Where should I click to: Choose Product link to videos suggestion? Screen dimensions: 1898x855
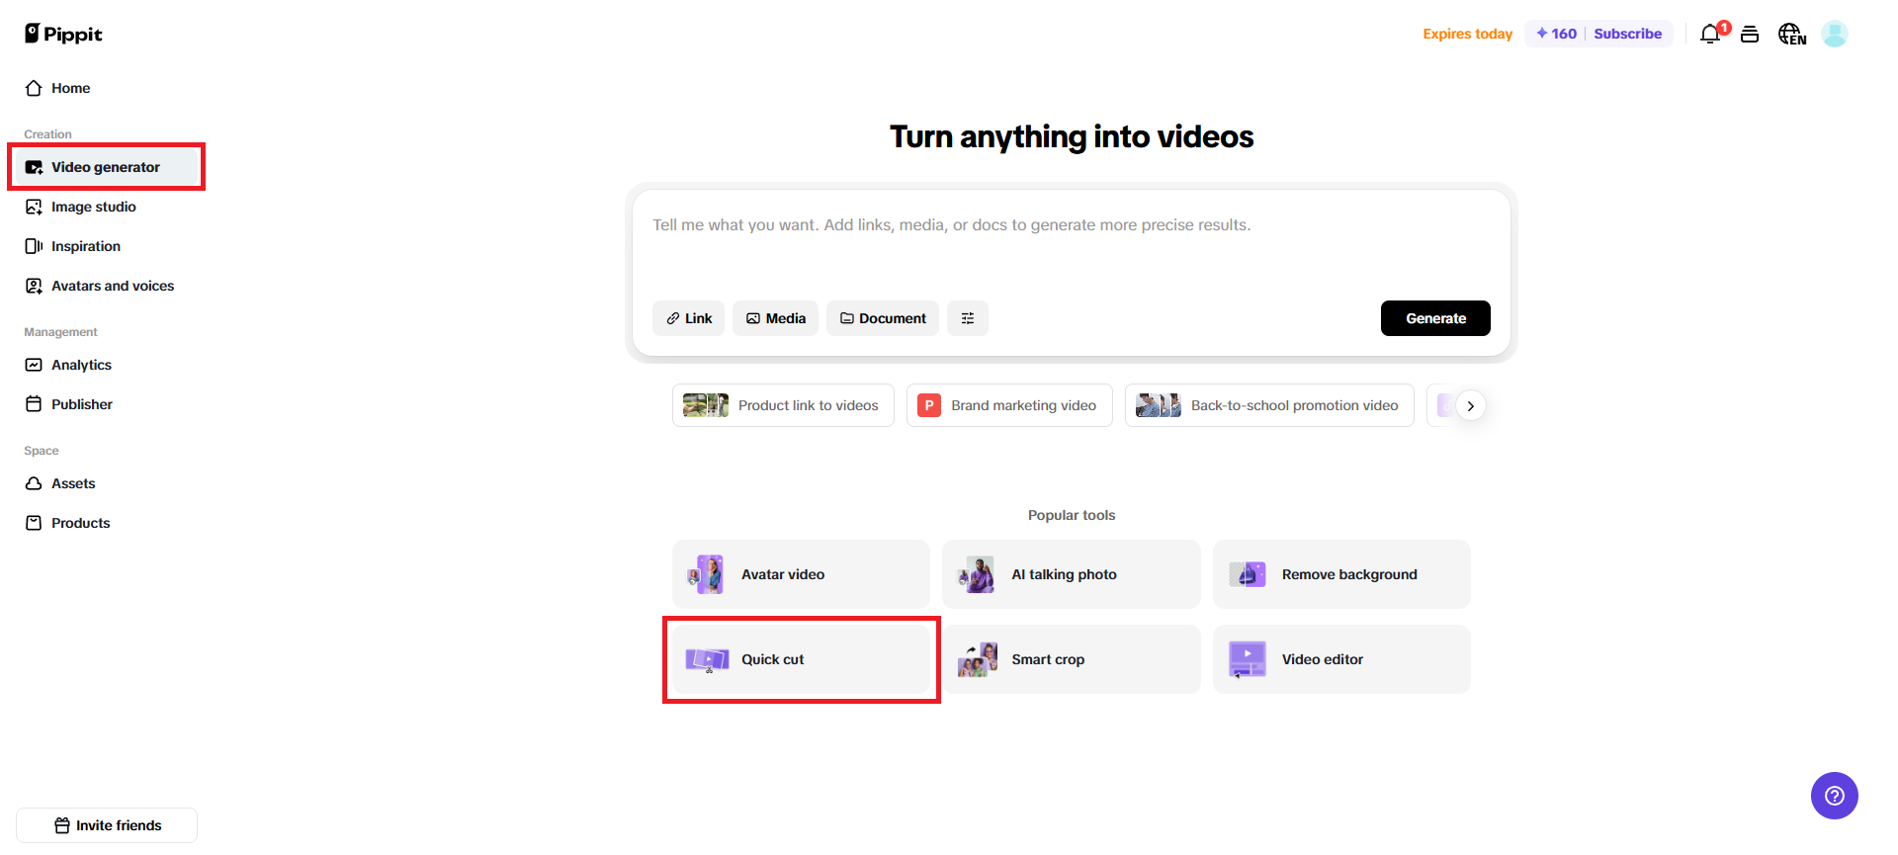pos(783,405)
